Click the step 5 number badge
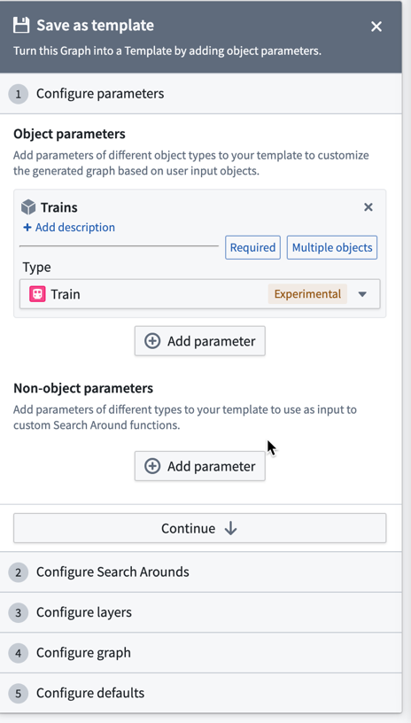 [19, 694]
